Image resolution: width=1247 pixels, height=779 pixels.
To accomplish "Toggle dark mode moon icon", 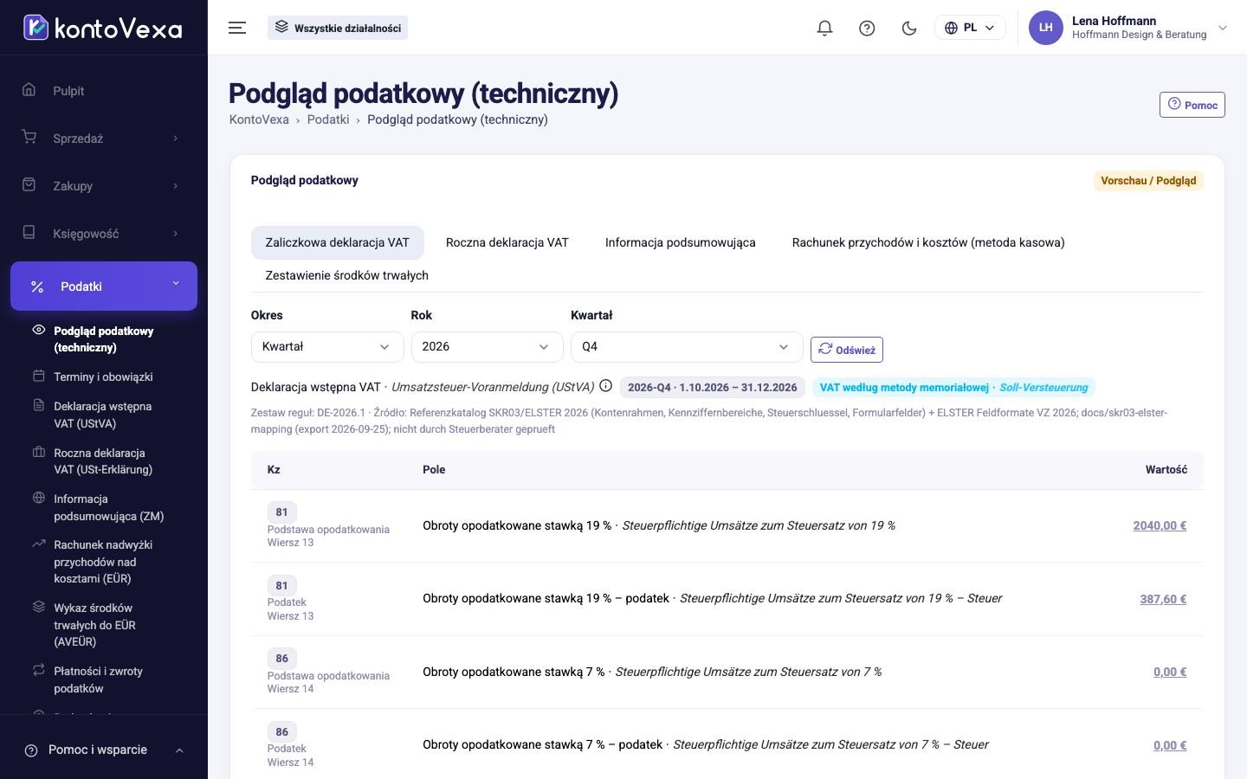I will click(909, 28).
